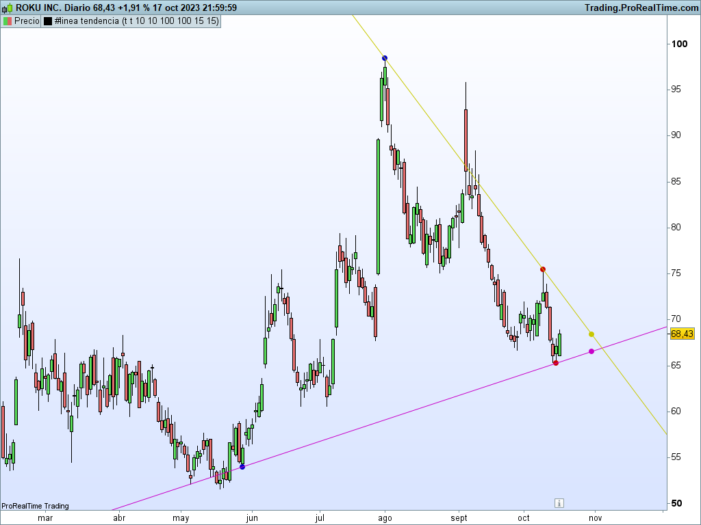Click the mar label on the time axis
This screenshot has width=701, height=525.
(45, 518)
